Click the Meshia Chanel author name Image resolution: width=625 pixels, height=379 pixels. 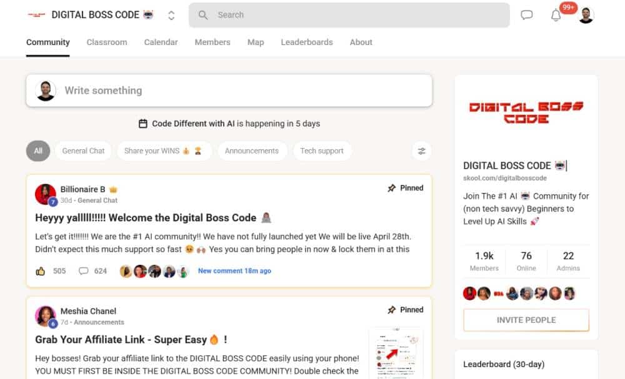[x=88, y=311]
